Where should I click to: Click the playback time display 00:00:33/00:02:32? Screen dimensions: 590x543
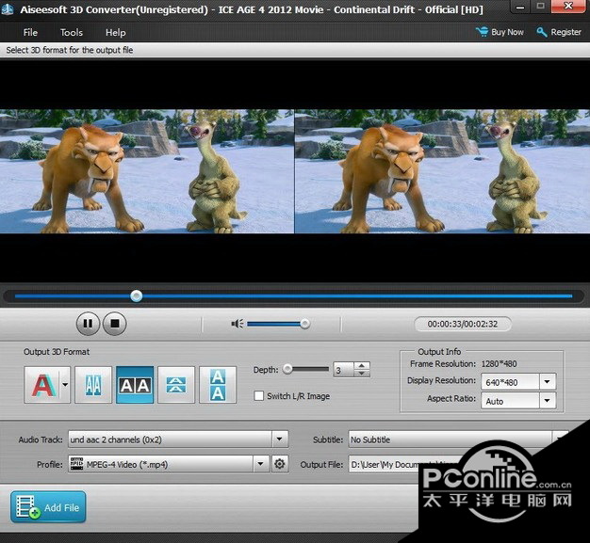point(463,324)
